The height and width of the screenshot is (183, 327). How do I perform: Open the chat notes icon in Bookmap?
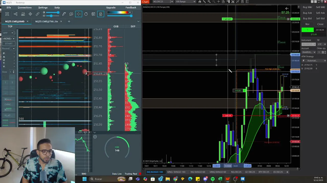71,14
